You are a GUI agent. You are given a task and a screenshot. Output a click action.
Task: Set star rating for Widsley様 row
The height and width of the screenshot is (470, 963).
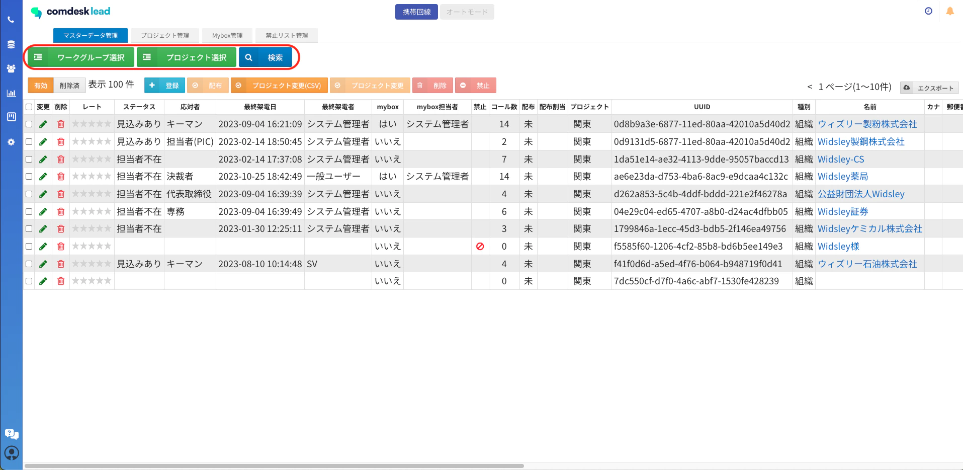click(92, 246)
